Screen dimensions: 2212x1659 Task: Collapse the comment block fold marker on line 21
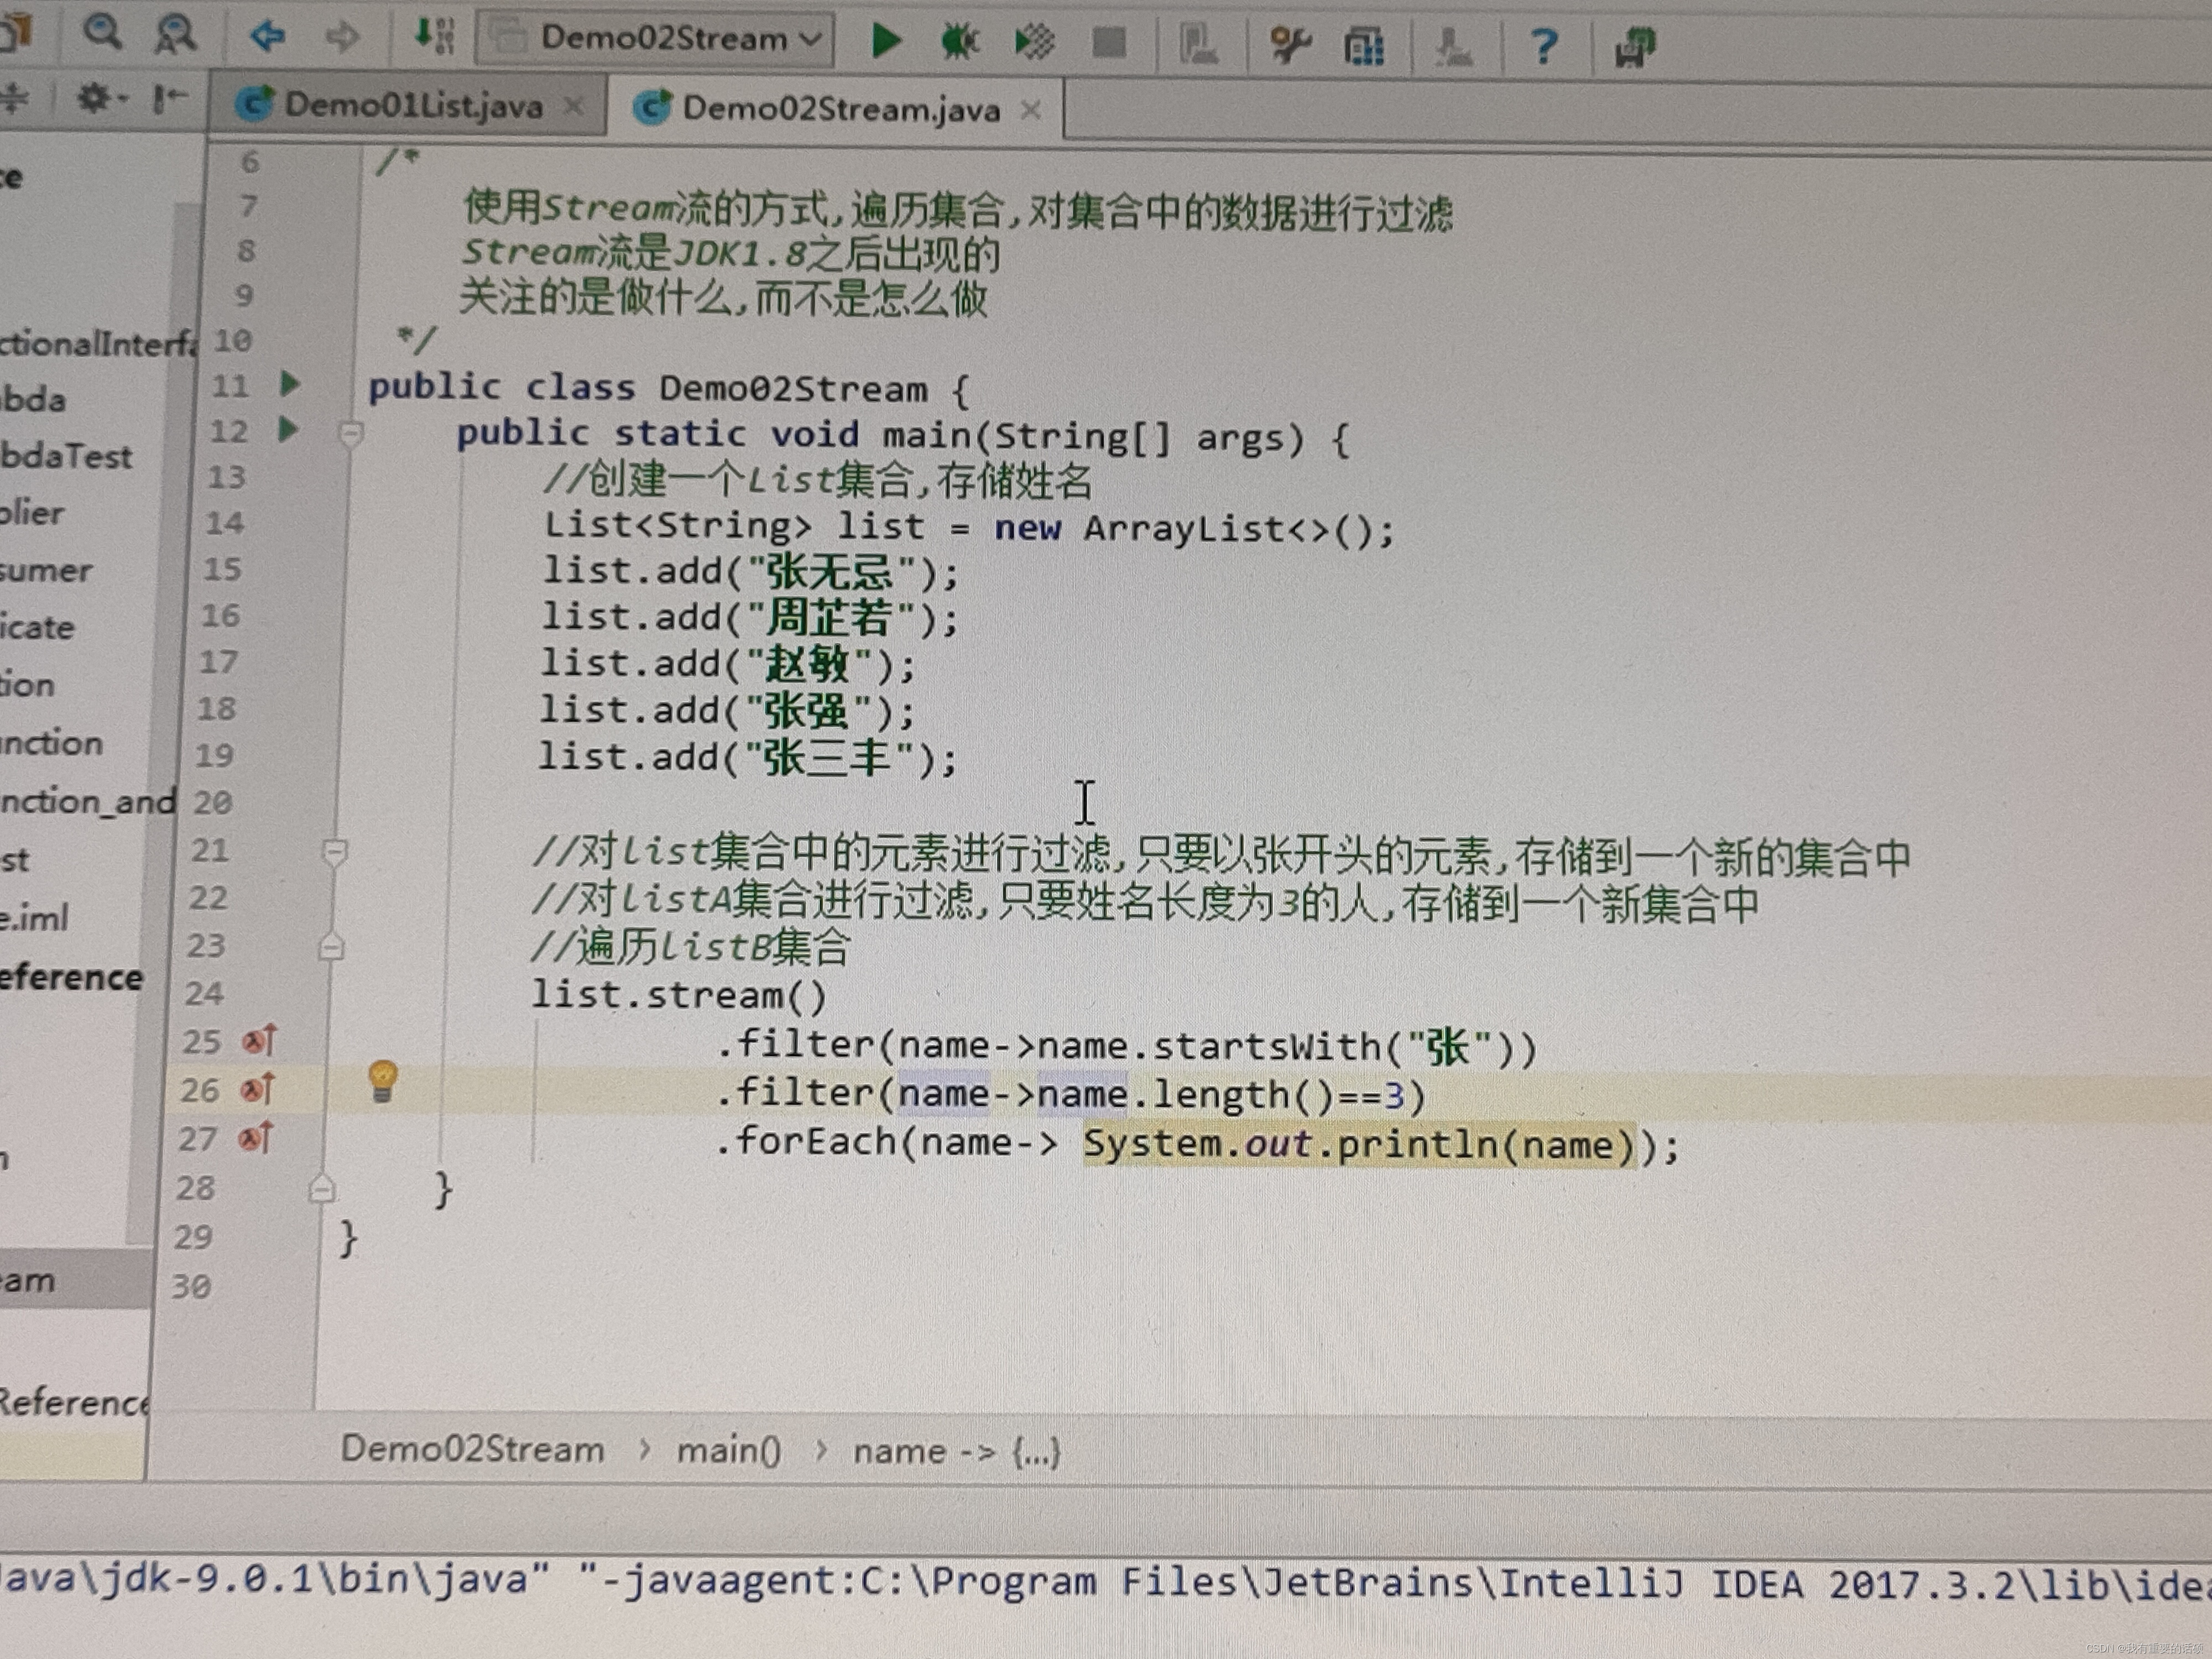(335, 852)
